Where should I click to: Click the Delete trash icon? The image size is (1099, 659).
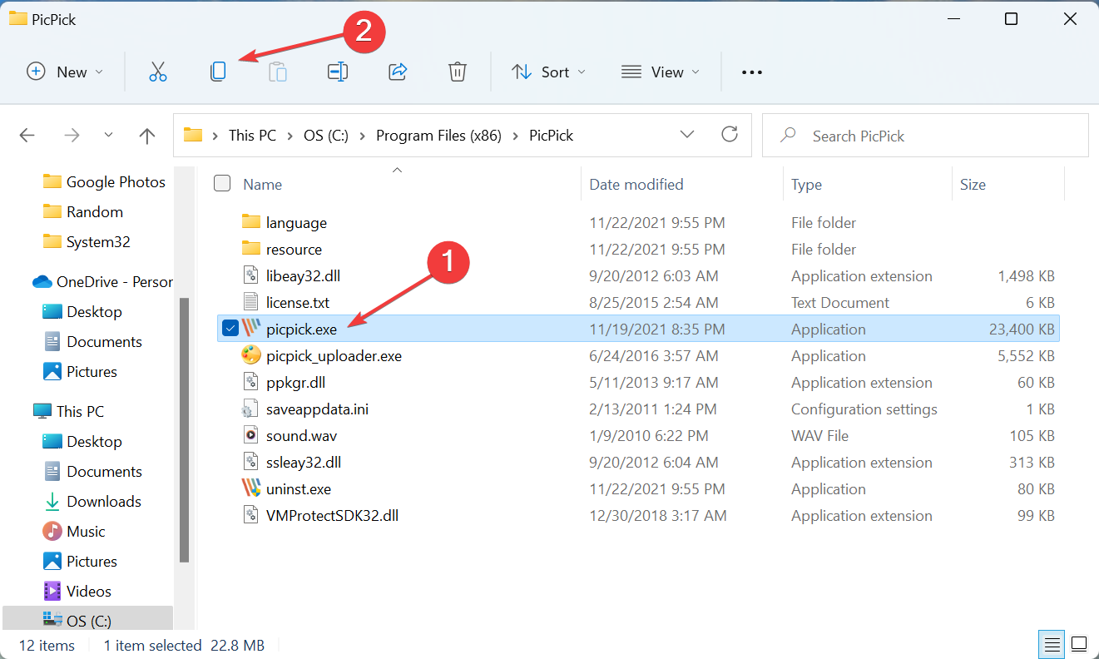[x=458, y=72]
